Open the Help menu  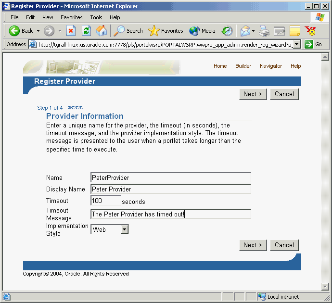115,17
